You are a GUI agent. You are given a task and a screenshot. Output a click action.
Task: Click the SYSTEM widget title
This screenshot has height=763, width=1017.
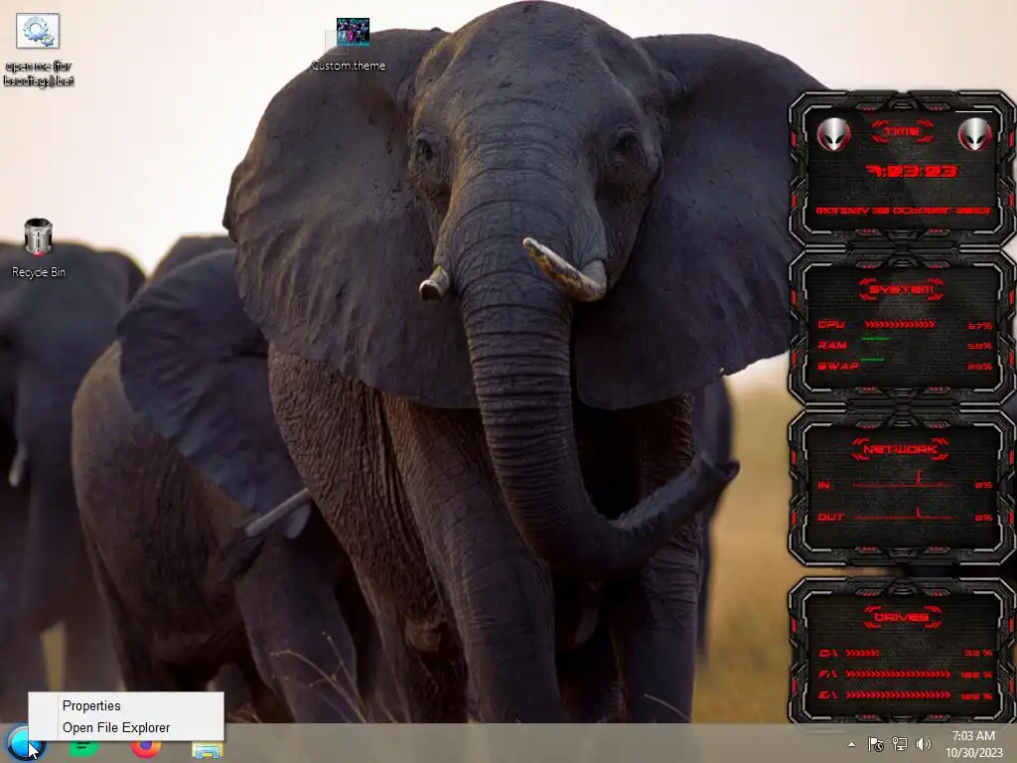(902, 289)
